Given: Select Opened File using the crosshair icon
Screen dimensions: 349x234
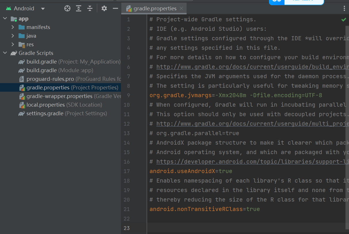Looking at the screenshot, I should pos(67,8).
